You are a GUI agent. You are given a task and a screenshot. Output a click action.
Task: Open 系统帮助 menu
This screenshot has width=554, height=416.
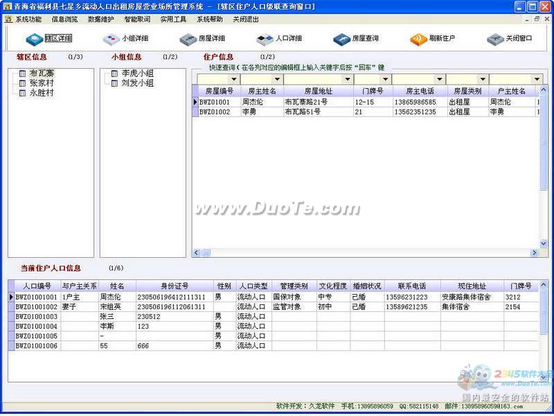[210, 19]
